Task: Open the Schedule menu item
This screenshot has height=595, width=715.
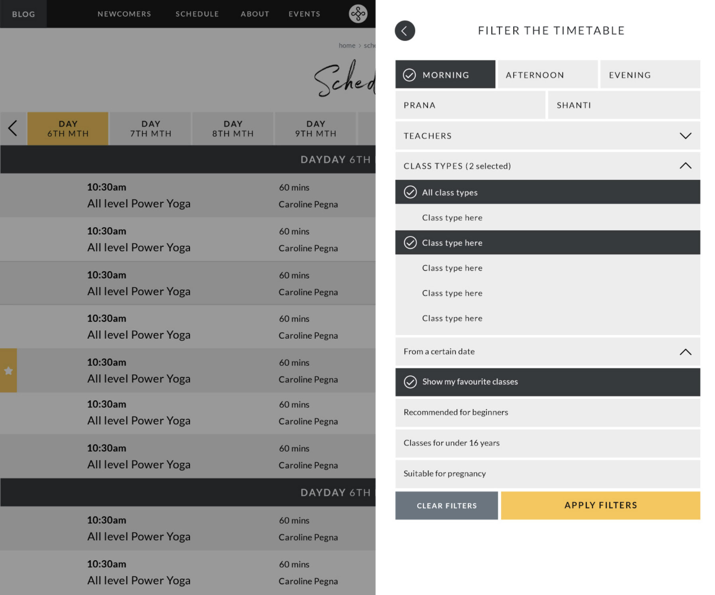Action: (x=197, y=14)
